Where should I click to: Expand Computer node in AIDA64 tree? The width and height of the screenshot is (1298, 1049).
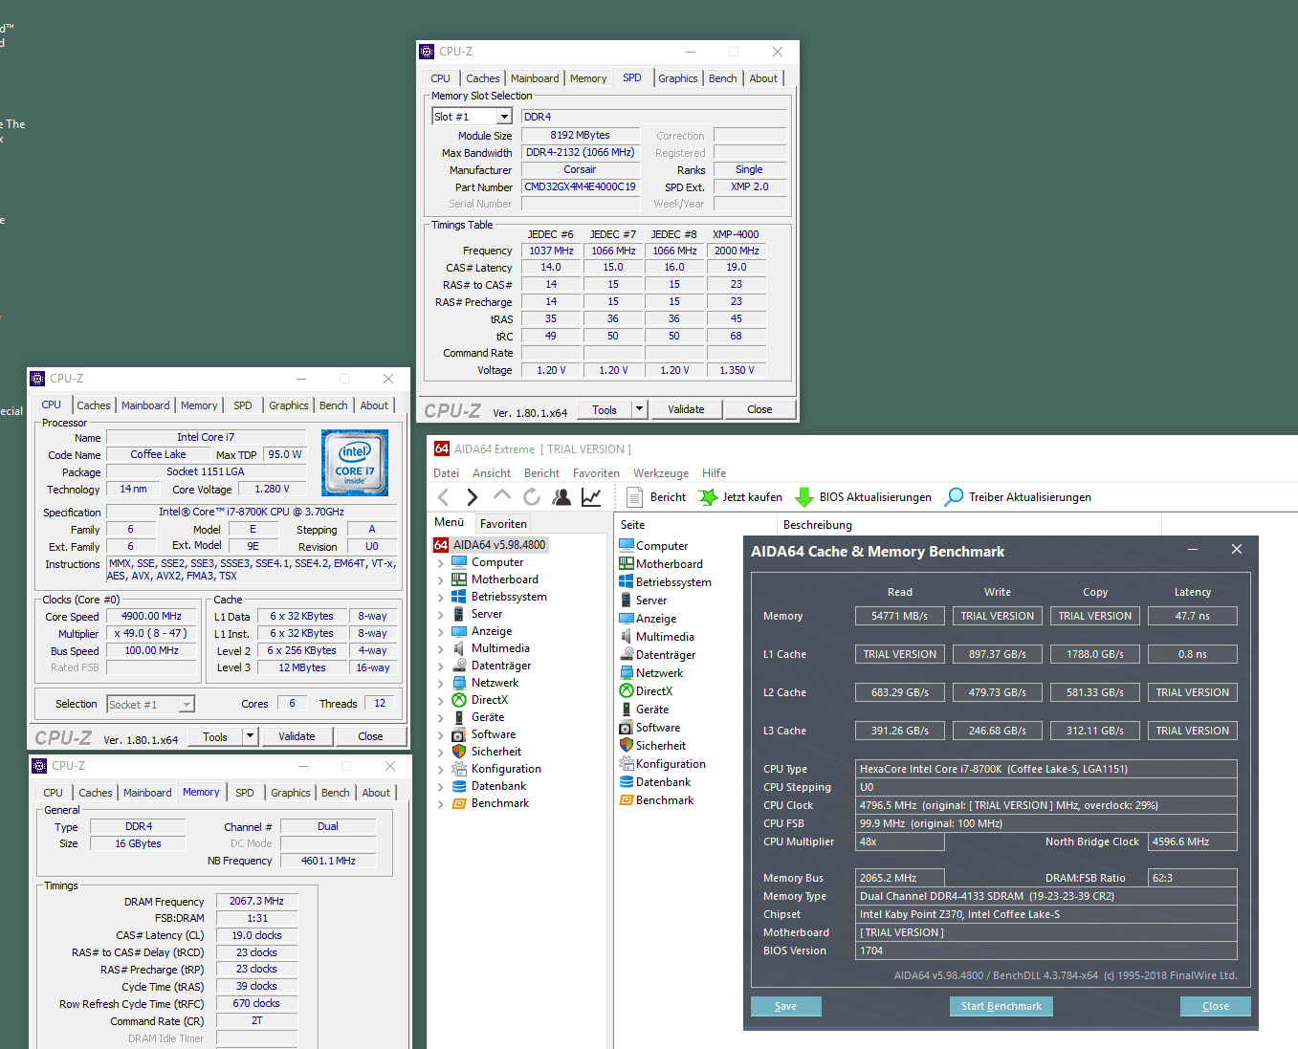[x=440, y=563]
